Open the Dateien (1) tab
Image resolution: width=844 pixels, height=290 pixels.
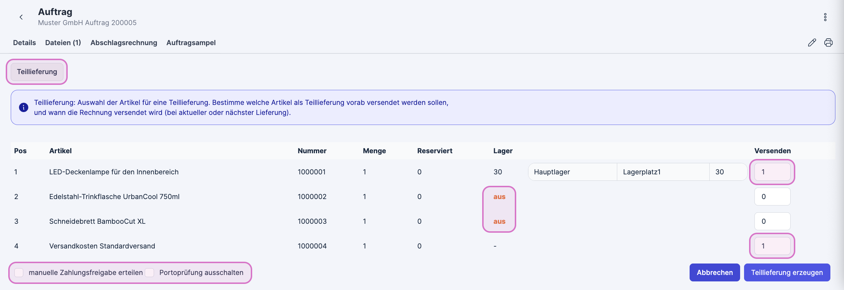(x=63, y=43)
